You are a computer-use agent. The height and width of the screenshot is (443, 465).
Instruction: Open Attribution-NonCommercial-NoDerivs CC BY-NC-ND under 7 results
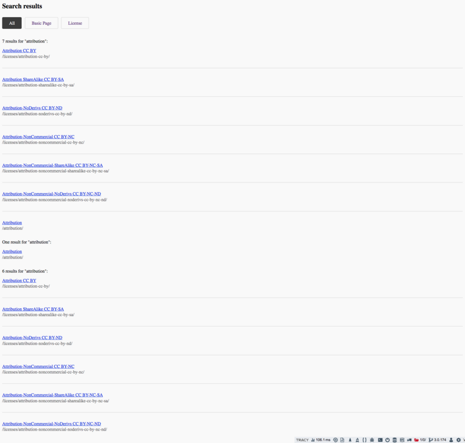coord(51,194)
